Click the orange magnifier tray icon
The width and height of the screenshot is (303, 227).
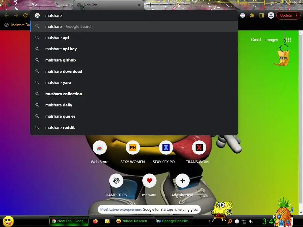pos(230,221)
